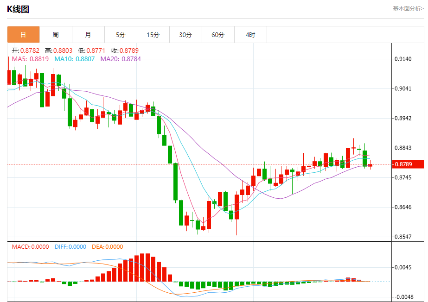Viewport: 428px width, 302px height.
Task: Open the 基本面分析> link
Action: pyautogui.click(x=408, y=9)
